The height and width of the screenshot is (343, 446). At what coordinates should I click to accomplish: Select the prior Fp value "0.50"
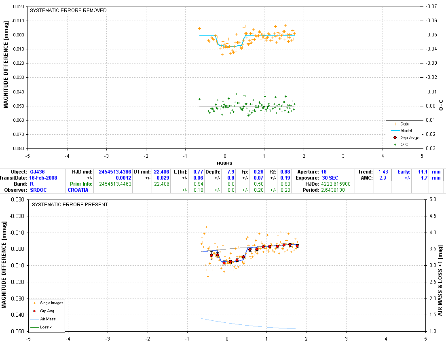pos(258,184)
